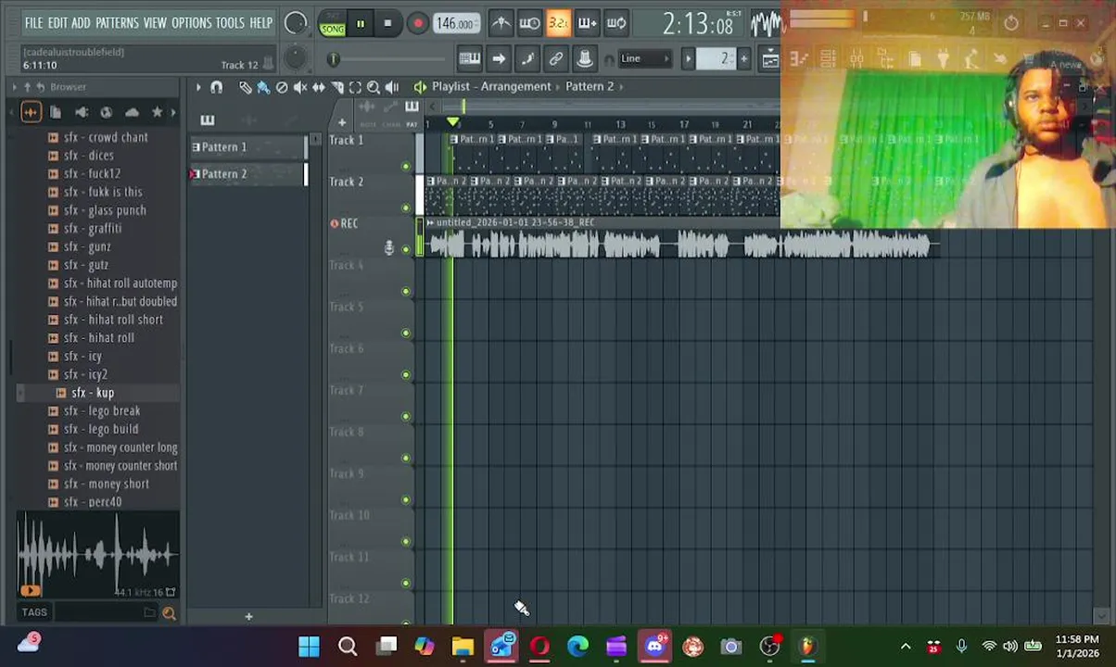The image size is (1116, 667).
Task: Open the OPTIONS menu
Action: click(x=192, y=22)
